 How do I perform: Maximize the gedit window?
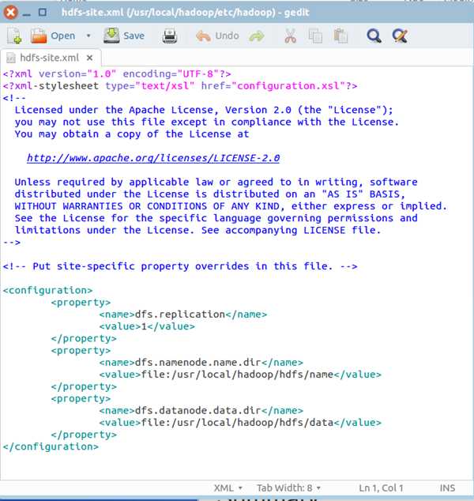(x=43, y=13)
